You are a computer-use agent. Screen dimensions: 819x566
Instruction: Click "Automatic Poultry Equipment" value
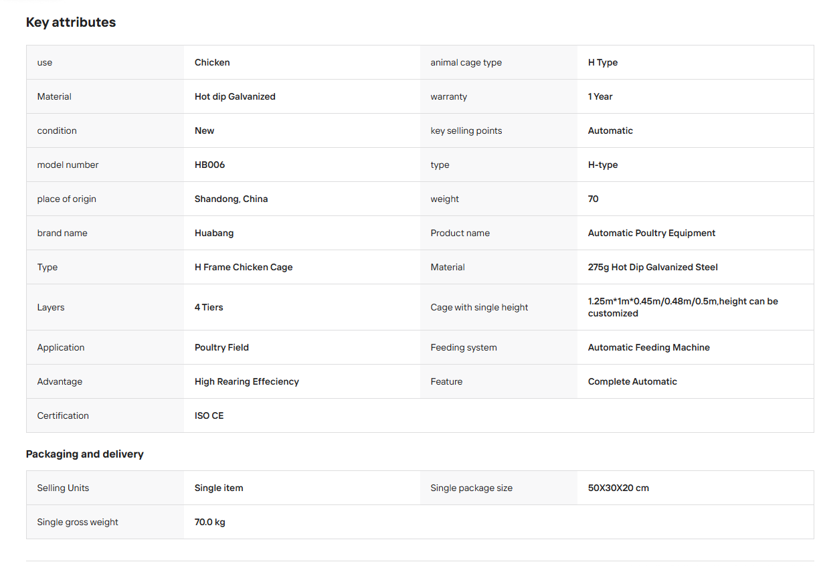pyautogui.click(x=652, y=233)
